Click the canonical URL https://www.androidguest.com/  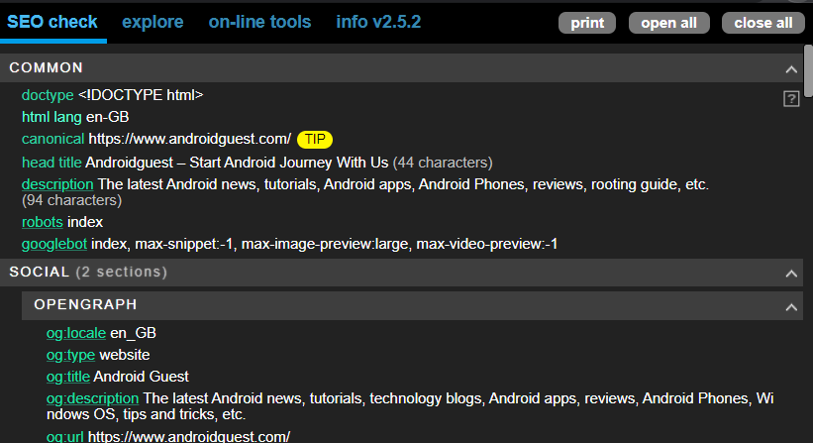click(190, 139)
